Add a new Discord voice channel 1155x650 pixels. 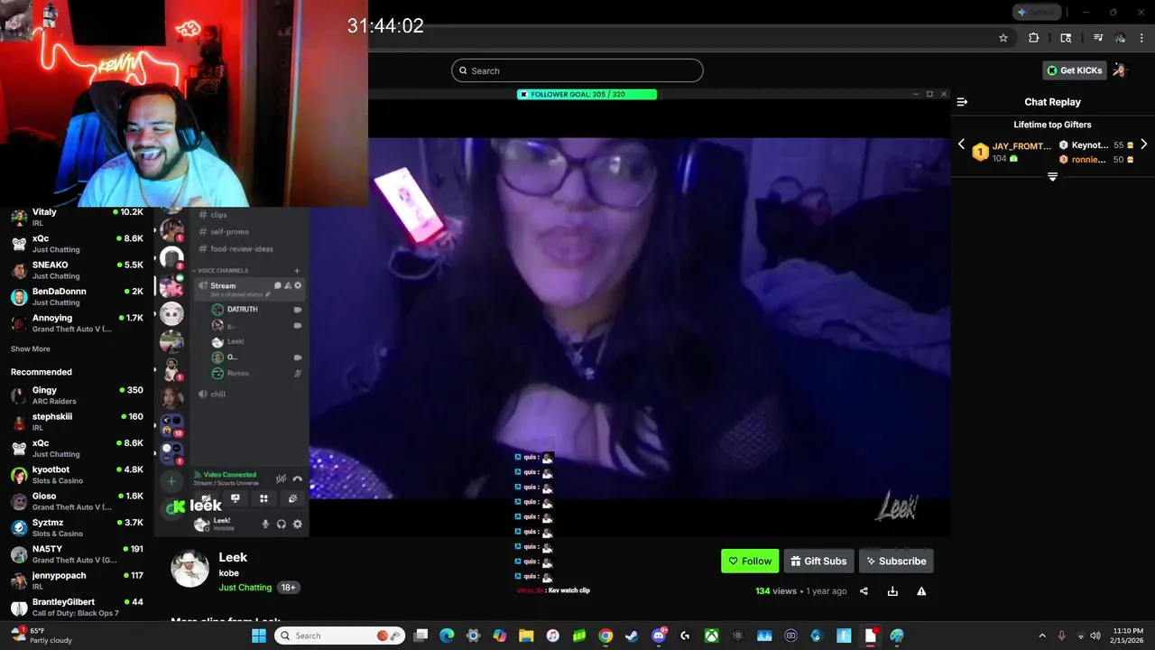(297, 270)
